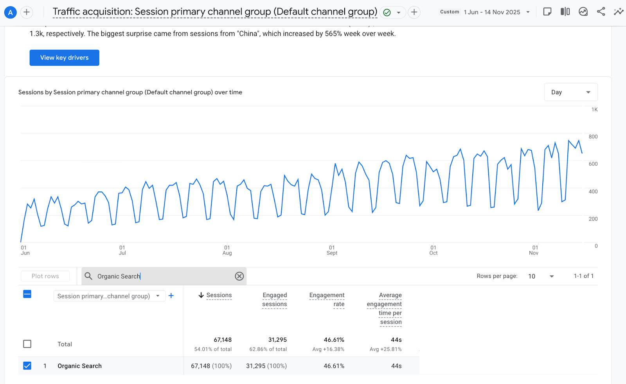626x384 pixels.
Task: Open the Day granularity dropdown
Action: (x=570, y=92)
